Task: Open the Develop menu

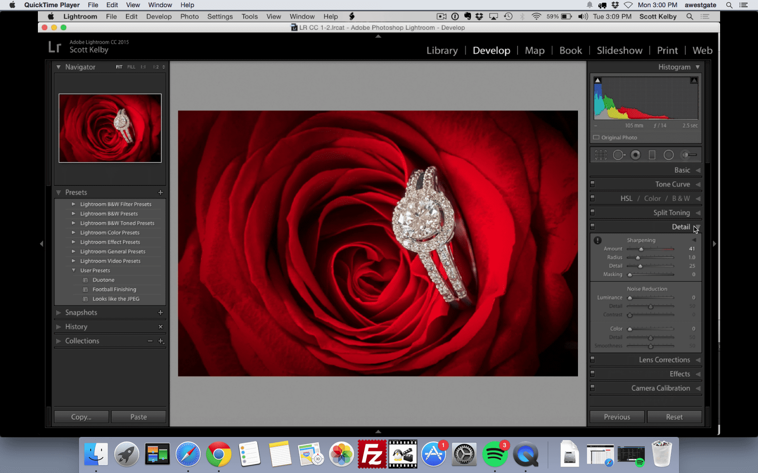Action: click(x=159, y=16)
